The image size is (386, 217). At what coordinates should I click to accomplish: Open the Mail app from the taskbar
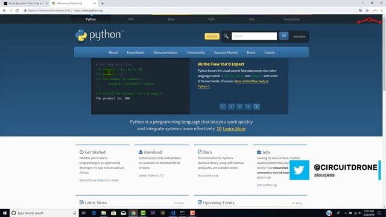click(x=123, y=213)
